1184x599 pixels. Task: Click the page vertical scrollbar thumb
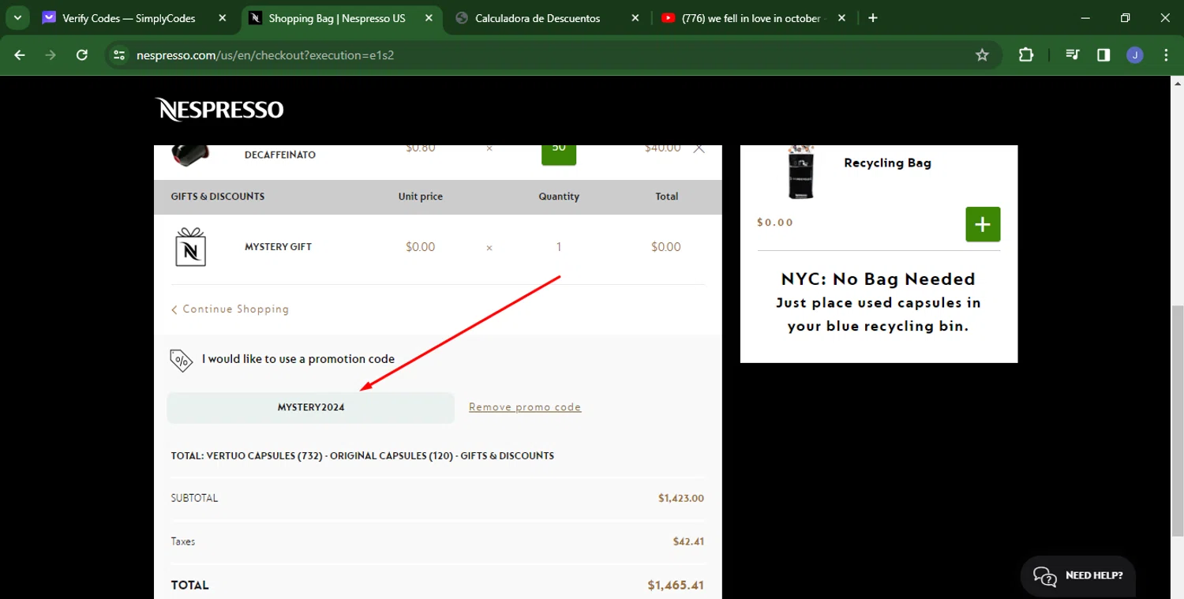click(x=1177, y=420)
